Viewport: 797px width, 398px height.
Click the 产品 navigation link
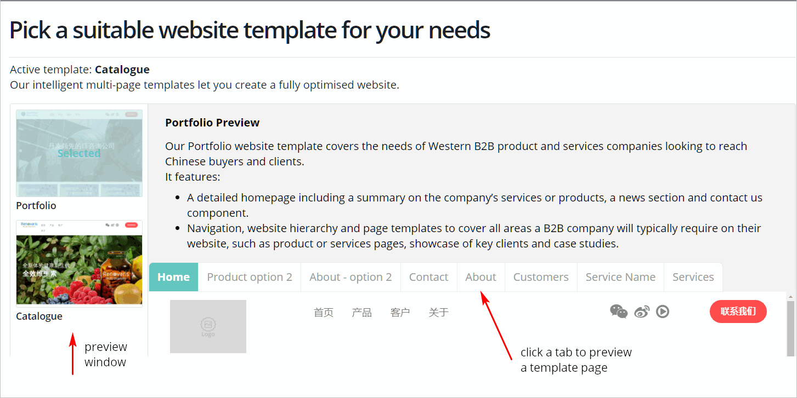361,313
